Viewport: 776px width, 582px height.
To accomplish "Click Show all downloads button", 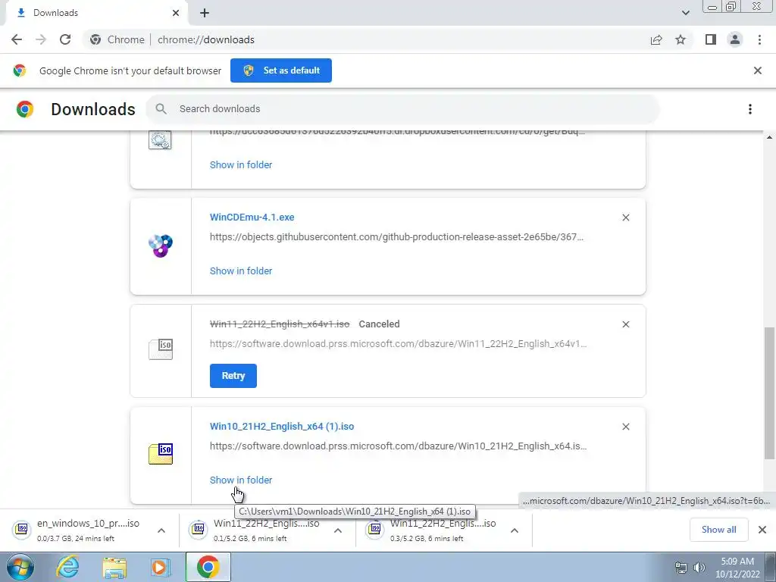I will click(718, 530).
